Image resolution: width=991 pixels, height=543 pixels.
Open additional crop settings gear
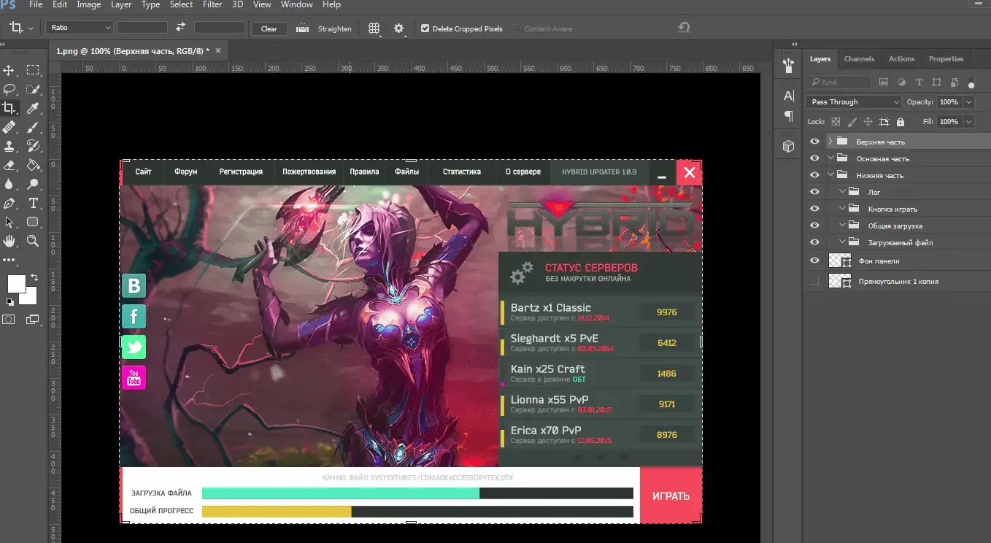(x=398, y=28)
